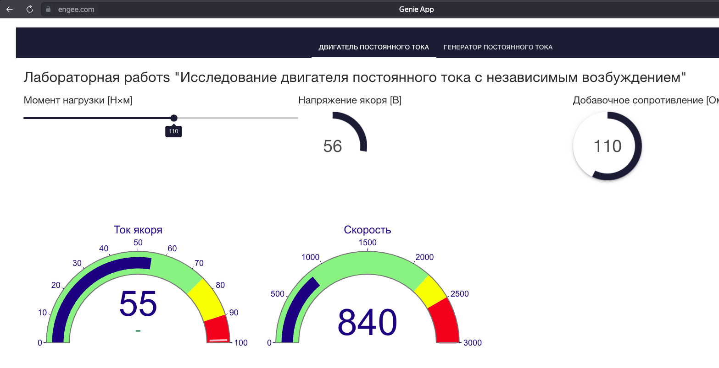The width and height of the screenshot is (719, 368).
Task: Click the Лабораторная работа page heading
Action: 354,77
